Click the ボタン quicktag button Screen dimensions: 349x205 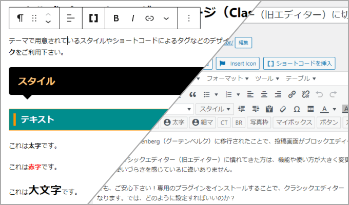[x=329, y=122]
